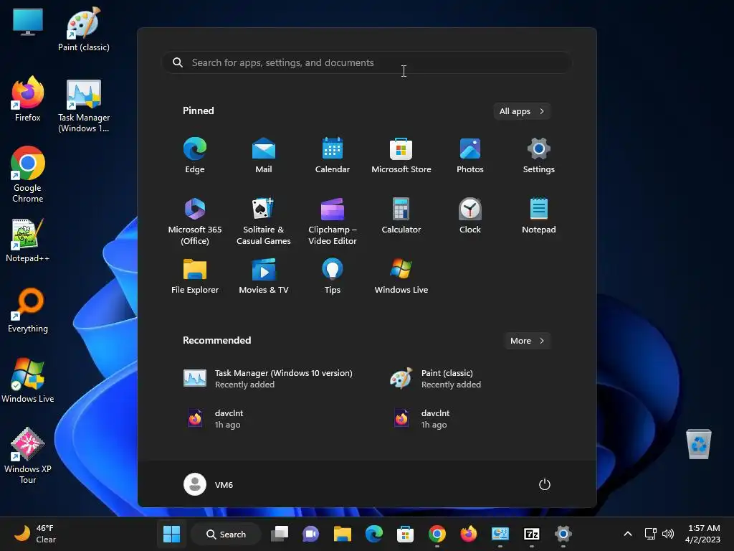Select the Recycle Bin on desktop

point(698,443)
